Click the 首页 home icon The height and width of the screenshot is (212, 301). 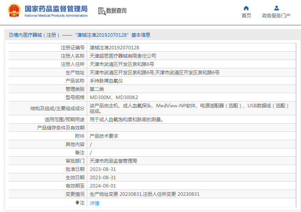246,8
